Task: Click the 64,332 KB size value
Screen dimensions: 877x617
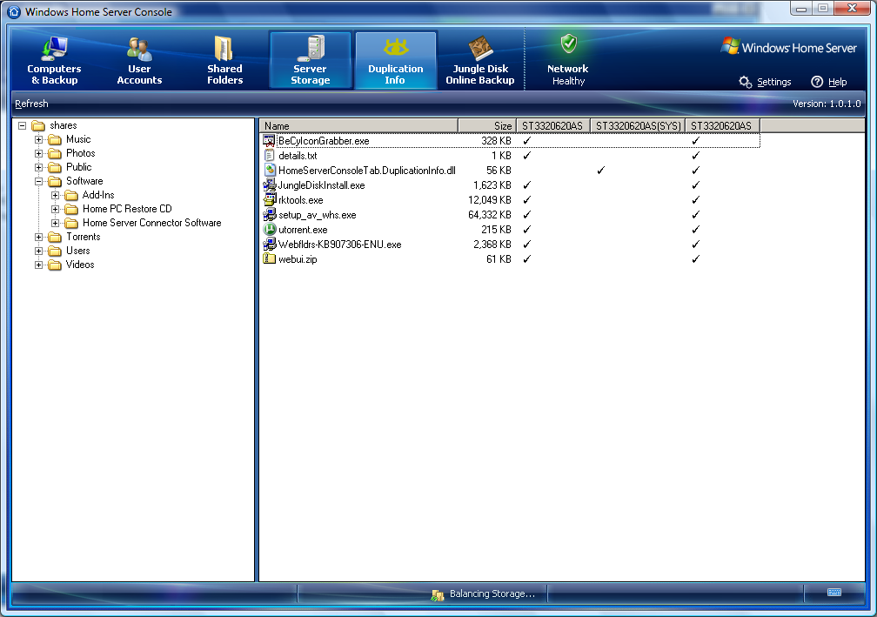Action: [489, 215]
